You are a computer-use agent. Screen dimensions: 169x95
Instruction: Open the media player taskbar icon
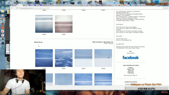(x=3, y=16)
